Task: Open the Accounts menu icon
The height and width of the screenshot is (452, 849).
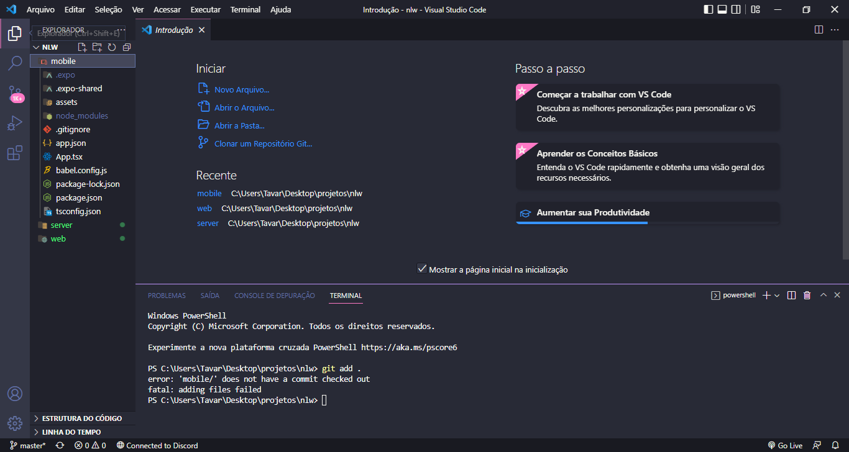Action: click(x=15, y=394)
